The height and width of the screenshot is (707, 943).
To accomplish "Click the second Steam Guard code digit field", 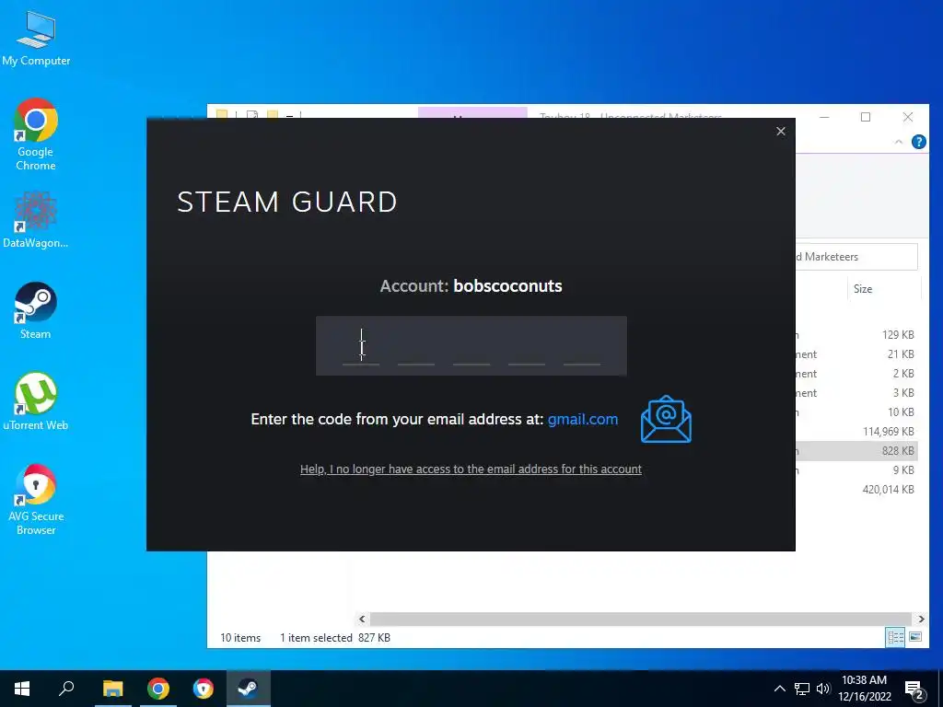I will click(x=416, y=347).
